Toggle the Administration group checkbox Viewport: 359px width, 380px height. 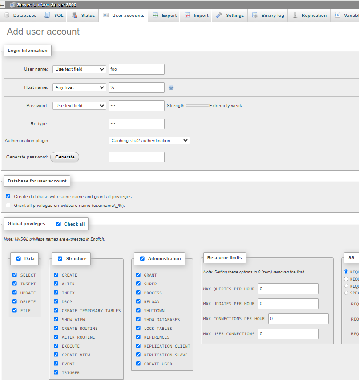[x=142, y=258]
